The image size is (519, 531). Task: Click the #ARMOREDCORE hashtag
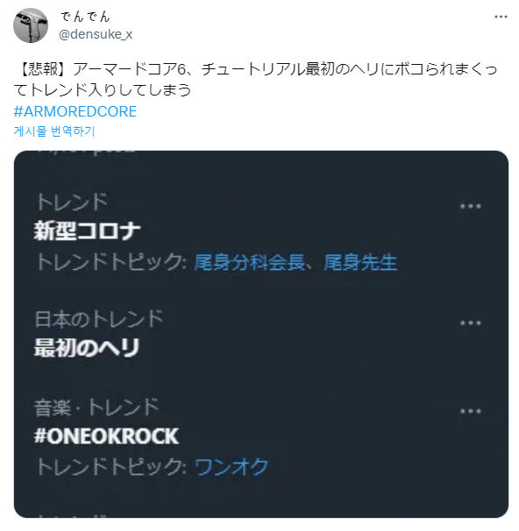(75, 111)
